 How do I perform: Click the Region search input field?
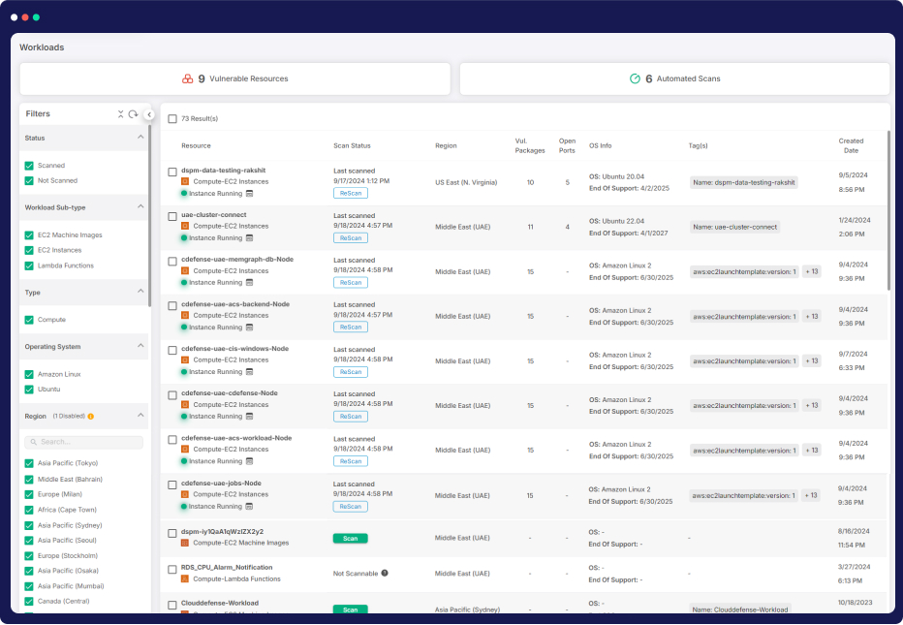pyautogui.click(x=84, y=442)
